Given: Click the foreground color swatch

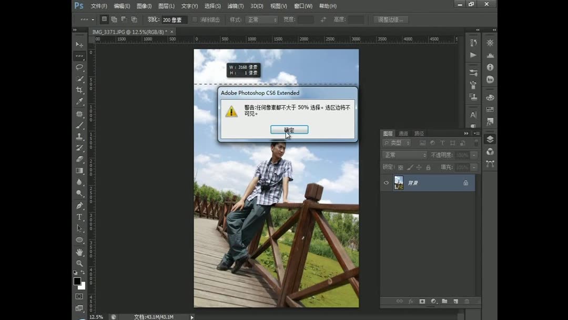Looking at the screenshot, I should [77, 281].
